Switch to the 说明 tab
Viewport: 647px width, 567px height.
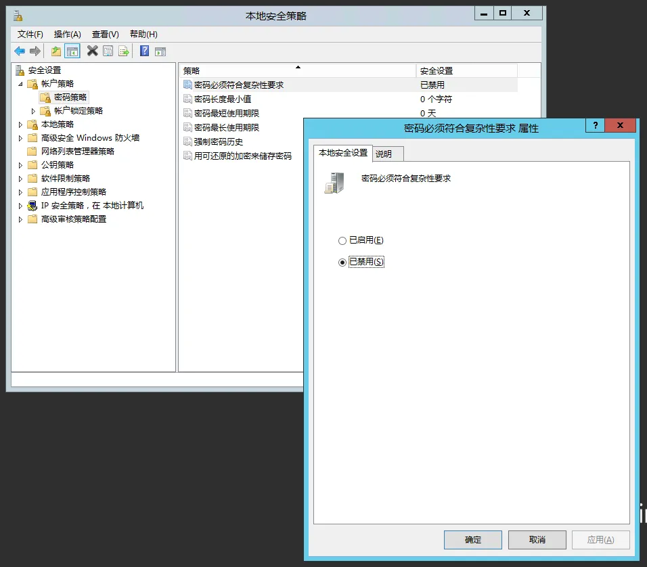pos(384,154)
